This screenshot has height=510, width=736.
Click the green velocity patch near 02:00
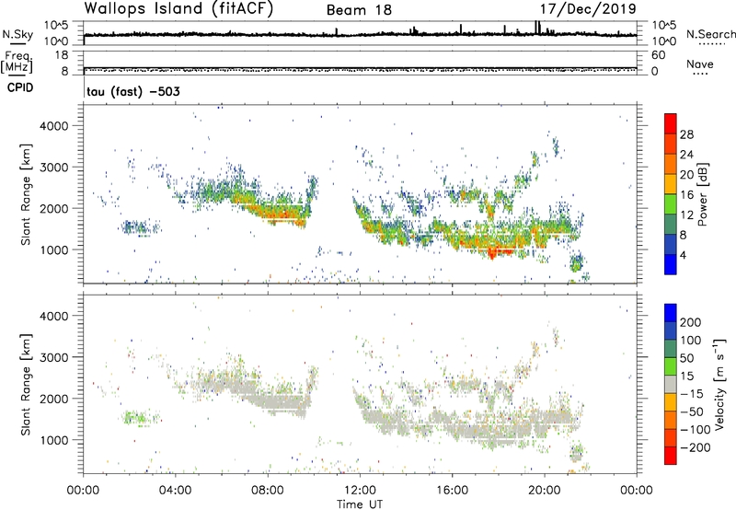pyautogui.click(x=136, y=417)
